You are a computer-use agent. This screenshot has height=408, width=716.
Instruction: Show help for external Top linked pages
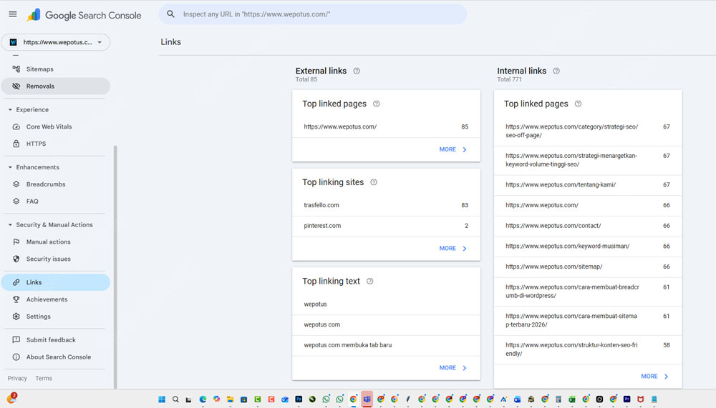coord(377,104)
